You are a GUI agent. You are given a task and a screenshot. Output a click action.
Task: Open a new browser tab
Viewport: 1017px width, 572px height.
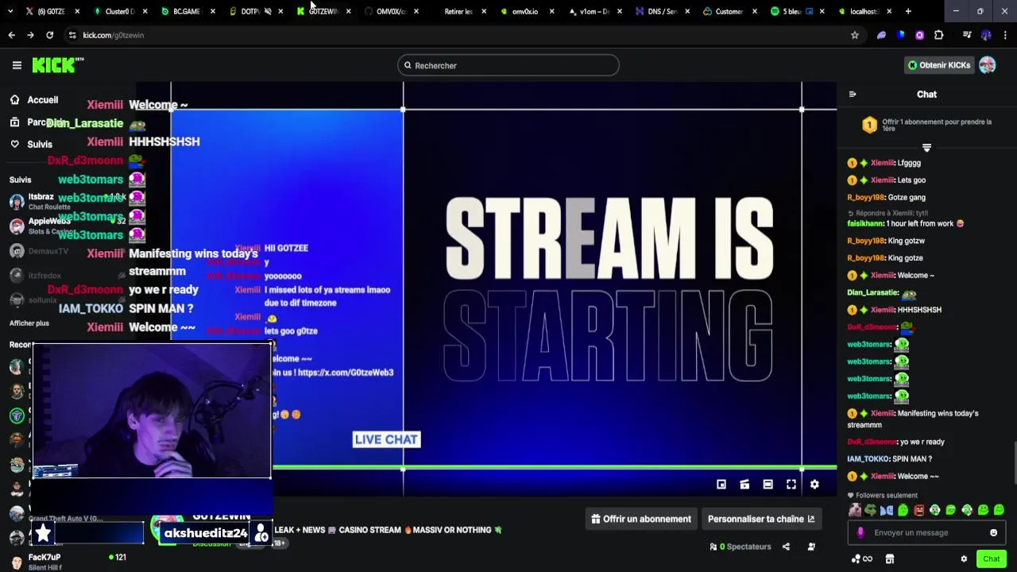[x=908, y=11]
